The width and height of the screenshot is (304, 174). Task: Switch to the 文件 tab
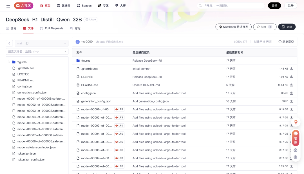point(28,28)
